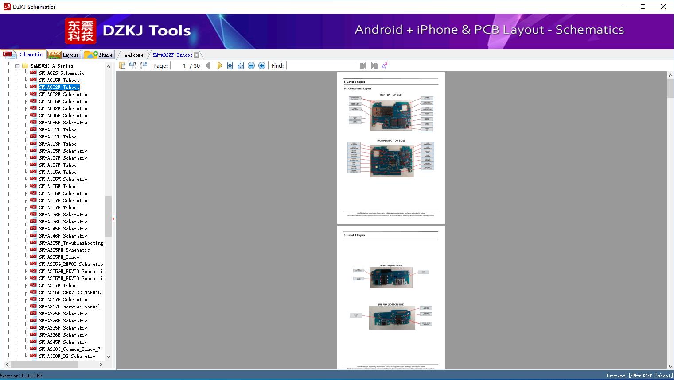
Task: Click the PDF icon beside SM-A102D Tshoo
Action: pos(33,129)
